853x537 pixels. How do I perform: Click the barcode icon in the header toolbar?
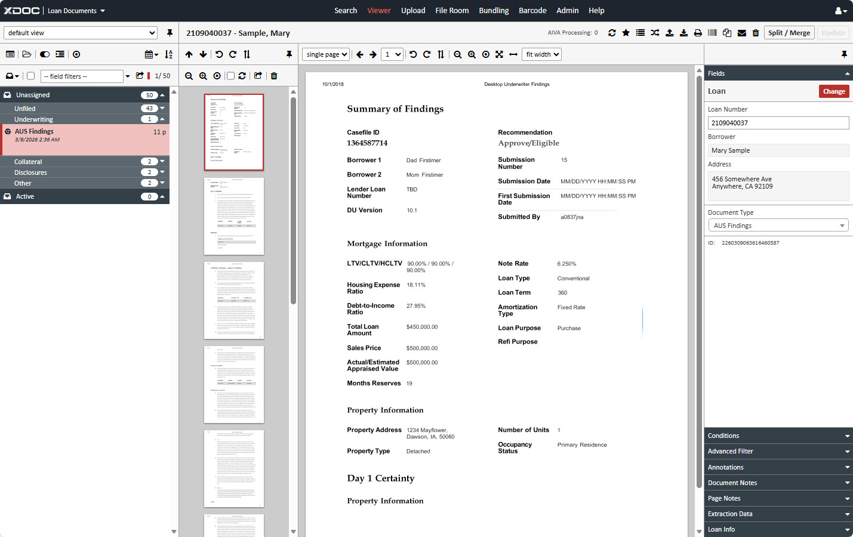[712, 33]
